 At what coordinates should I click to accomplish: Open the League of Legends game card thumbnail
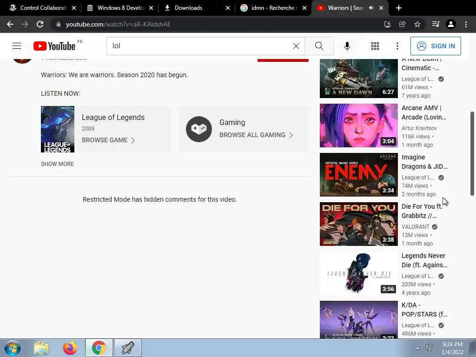click(58, 129)
